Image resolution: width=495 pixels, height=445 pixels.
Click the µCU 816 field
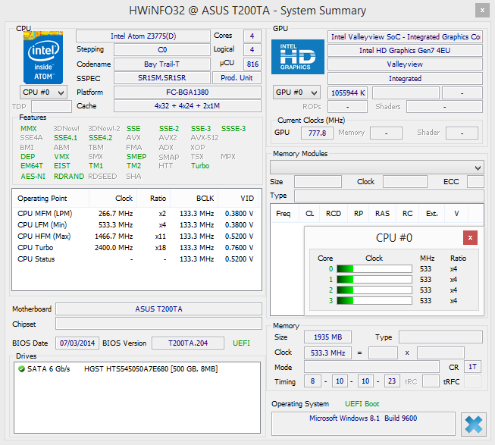point(252,64)
